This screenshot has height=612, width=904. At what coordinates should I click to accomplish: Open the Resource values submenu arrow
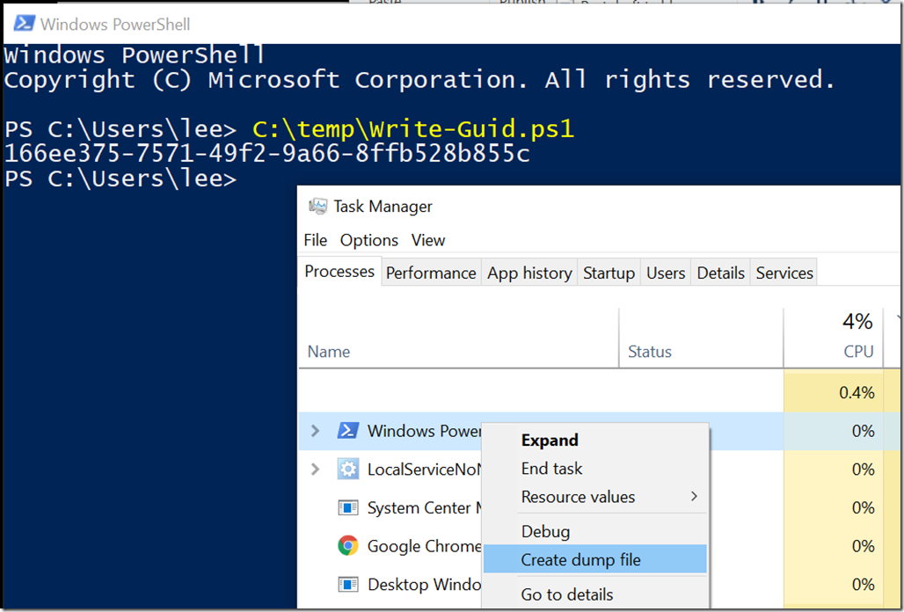pyautogui.click(x=694, y=496)
